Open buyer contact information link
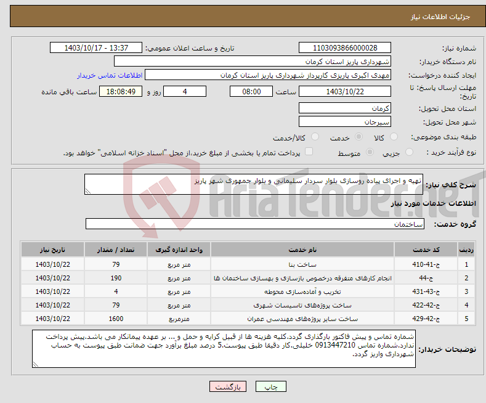The image size is (486, 403). (110, 75)
